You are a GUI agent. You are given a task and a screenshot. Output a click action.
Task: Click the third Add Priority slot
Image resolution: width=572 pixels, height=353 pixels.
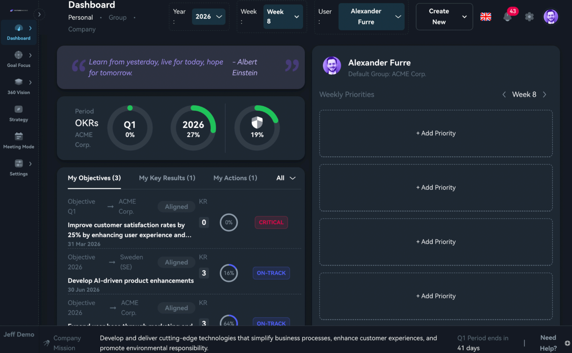click(436, 242)
